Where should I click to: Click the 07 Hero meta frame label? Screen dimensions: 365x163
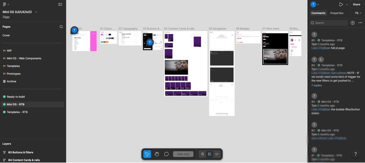pyautogui.click(x=271, y=29)
